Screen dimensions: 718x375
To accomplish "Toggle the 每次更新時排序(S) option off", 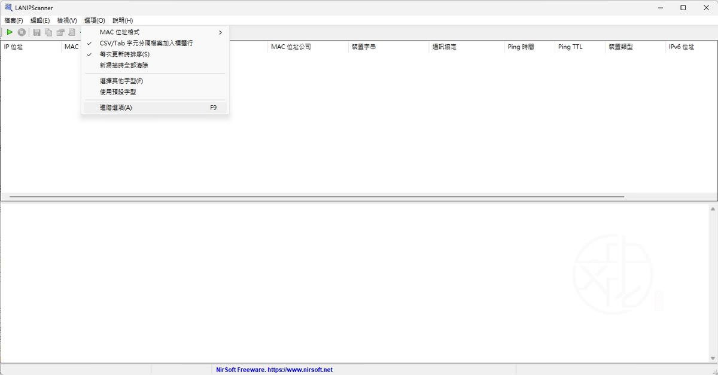I will click(124, 54).
